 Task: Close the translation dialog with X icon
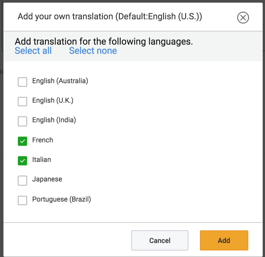point(243,18)
